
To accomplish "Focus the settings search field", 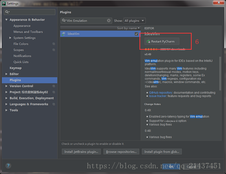I will click(29, 12).
